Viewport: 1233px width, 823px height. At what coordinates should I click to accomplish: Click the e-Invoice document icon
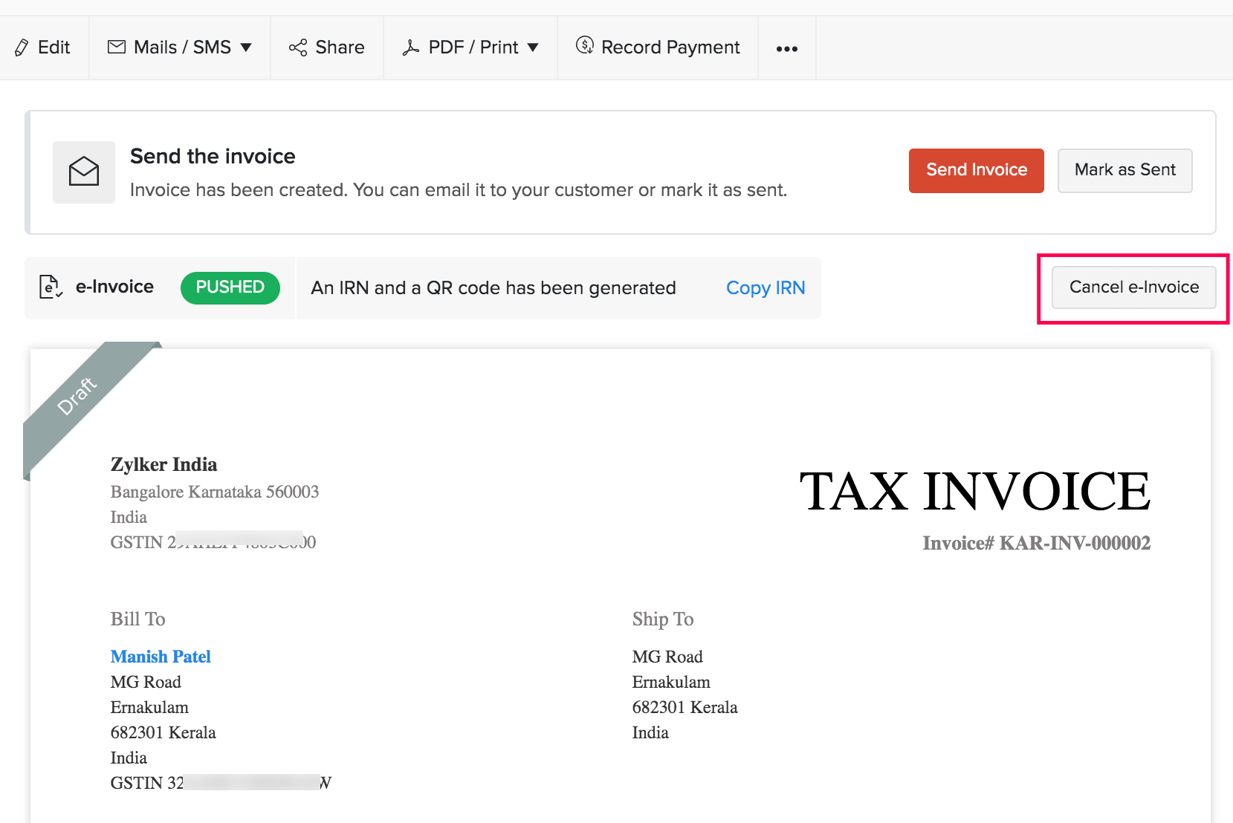(50, 287)
